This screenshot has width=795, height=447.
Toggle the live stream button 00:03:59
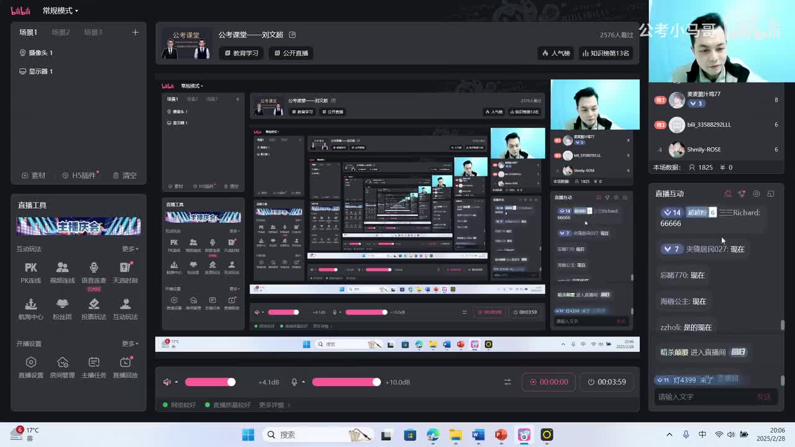pos(607,382)
